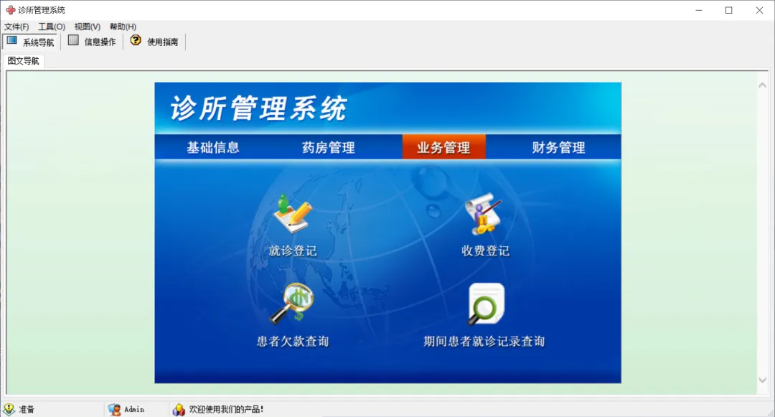Open the 工具(O) menu

pyautogui.click(x=52, y=27)
